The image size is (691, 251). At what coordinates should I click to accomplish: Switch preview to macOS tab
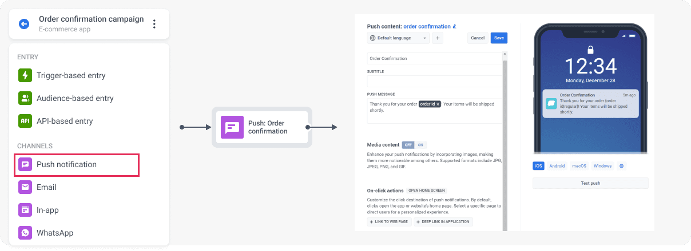pos(579,166)
